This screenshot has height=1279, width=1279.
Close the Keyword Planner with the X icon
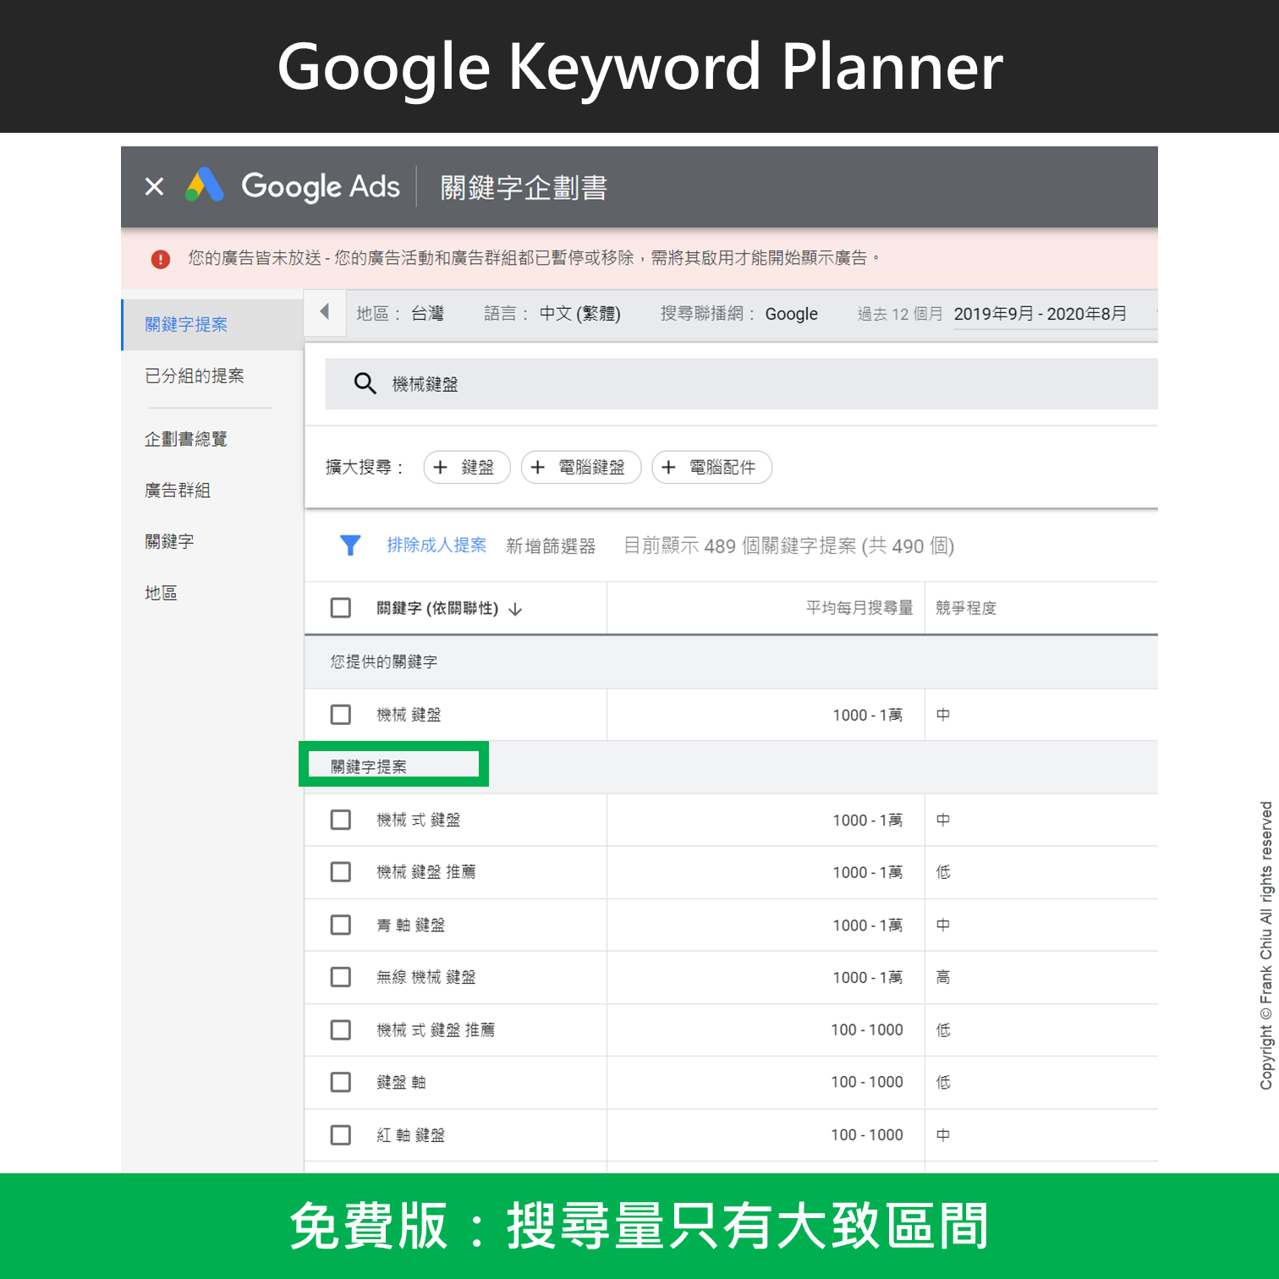point(154,186)
